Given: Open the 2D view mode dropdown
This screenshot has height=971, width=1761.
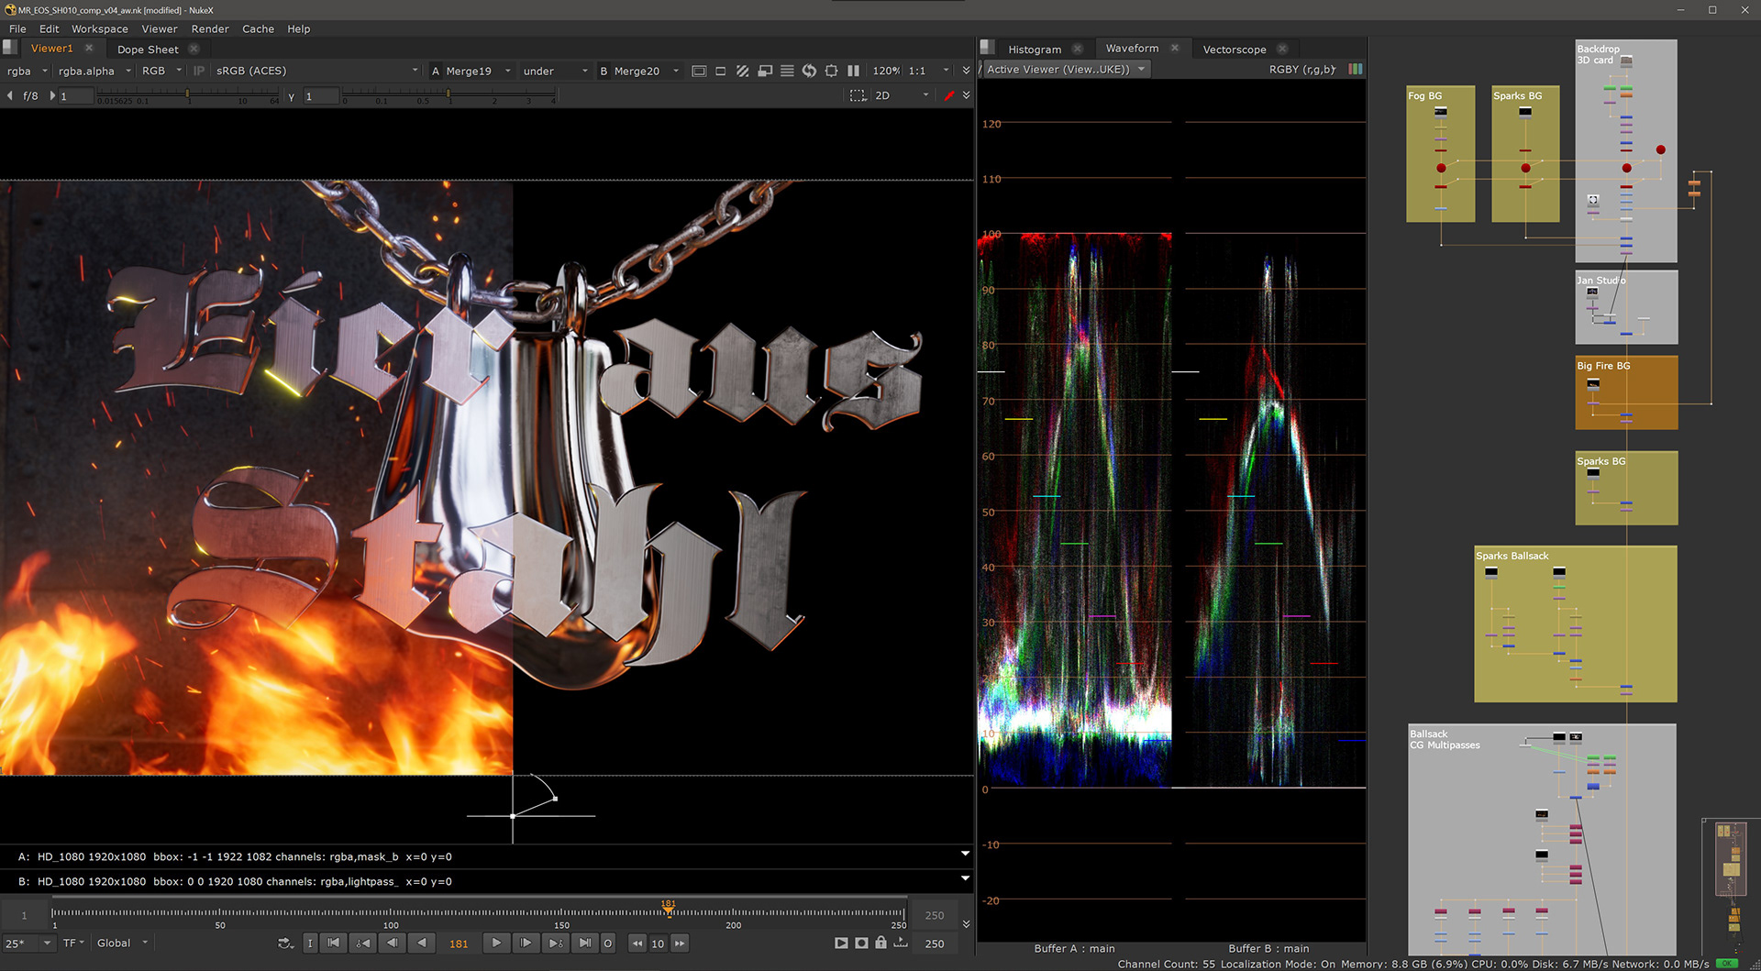Looking at the screenshot, I should pyautogui.click(x=903, y=95).
